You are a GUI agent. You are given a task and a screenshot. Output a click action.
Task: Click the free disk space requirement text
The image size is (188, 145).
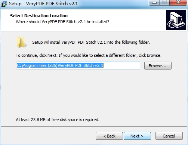coord(58,120)
